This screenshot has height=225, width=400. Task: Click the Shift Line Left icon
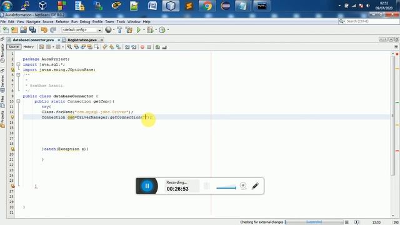tap(127, 47)
